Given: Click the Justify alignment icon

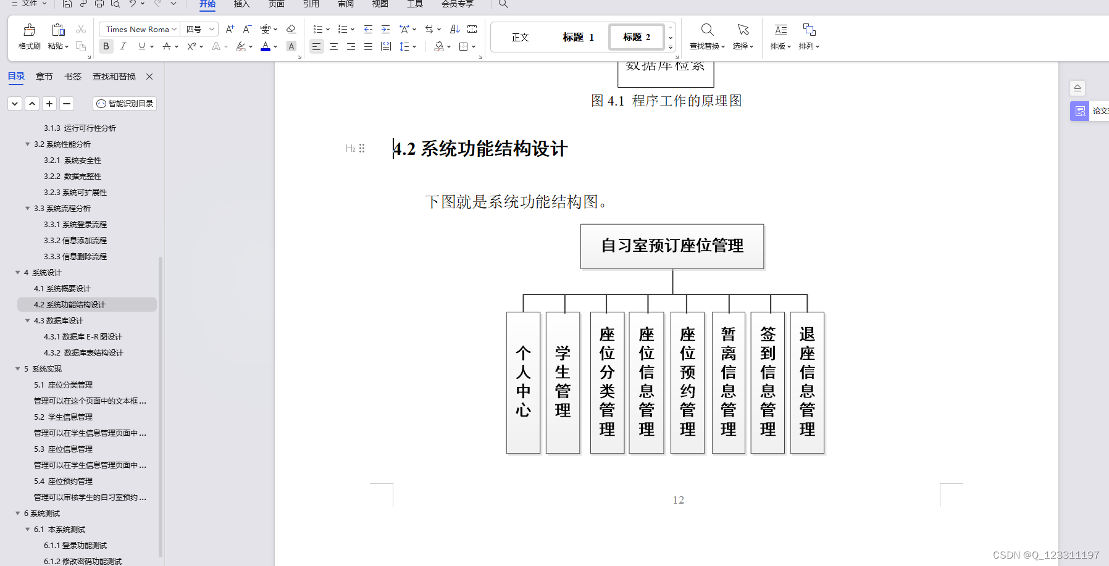Looking at the screenshot, I should (x=368, y=46).
